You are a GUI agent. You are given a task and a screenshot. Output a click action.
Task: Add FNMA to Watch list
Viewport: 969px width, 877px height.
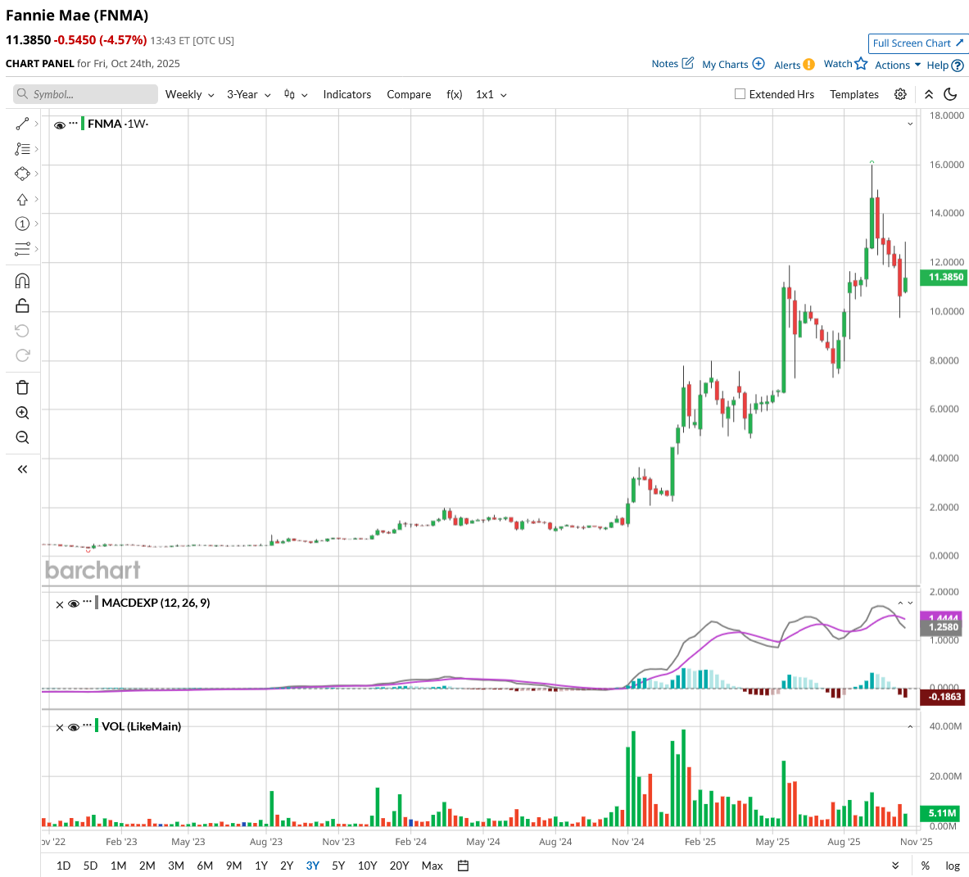coord(845,64)
